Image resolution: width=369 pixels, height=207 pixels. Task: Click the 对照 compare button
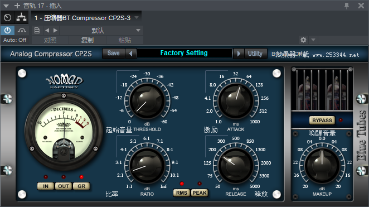50,40
